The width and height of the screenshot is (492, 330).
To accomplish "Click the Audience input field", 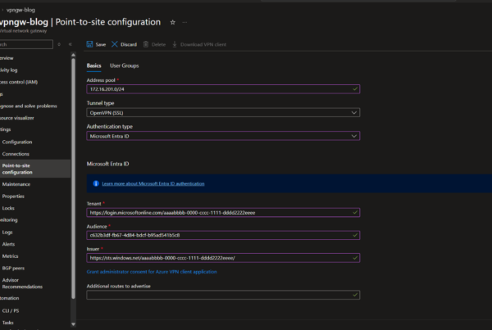I will coord(223,235).
